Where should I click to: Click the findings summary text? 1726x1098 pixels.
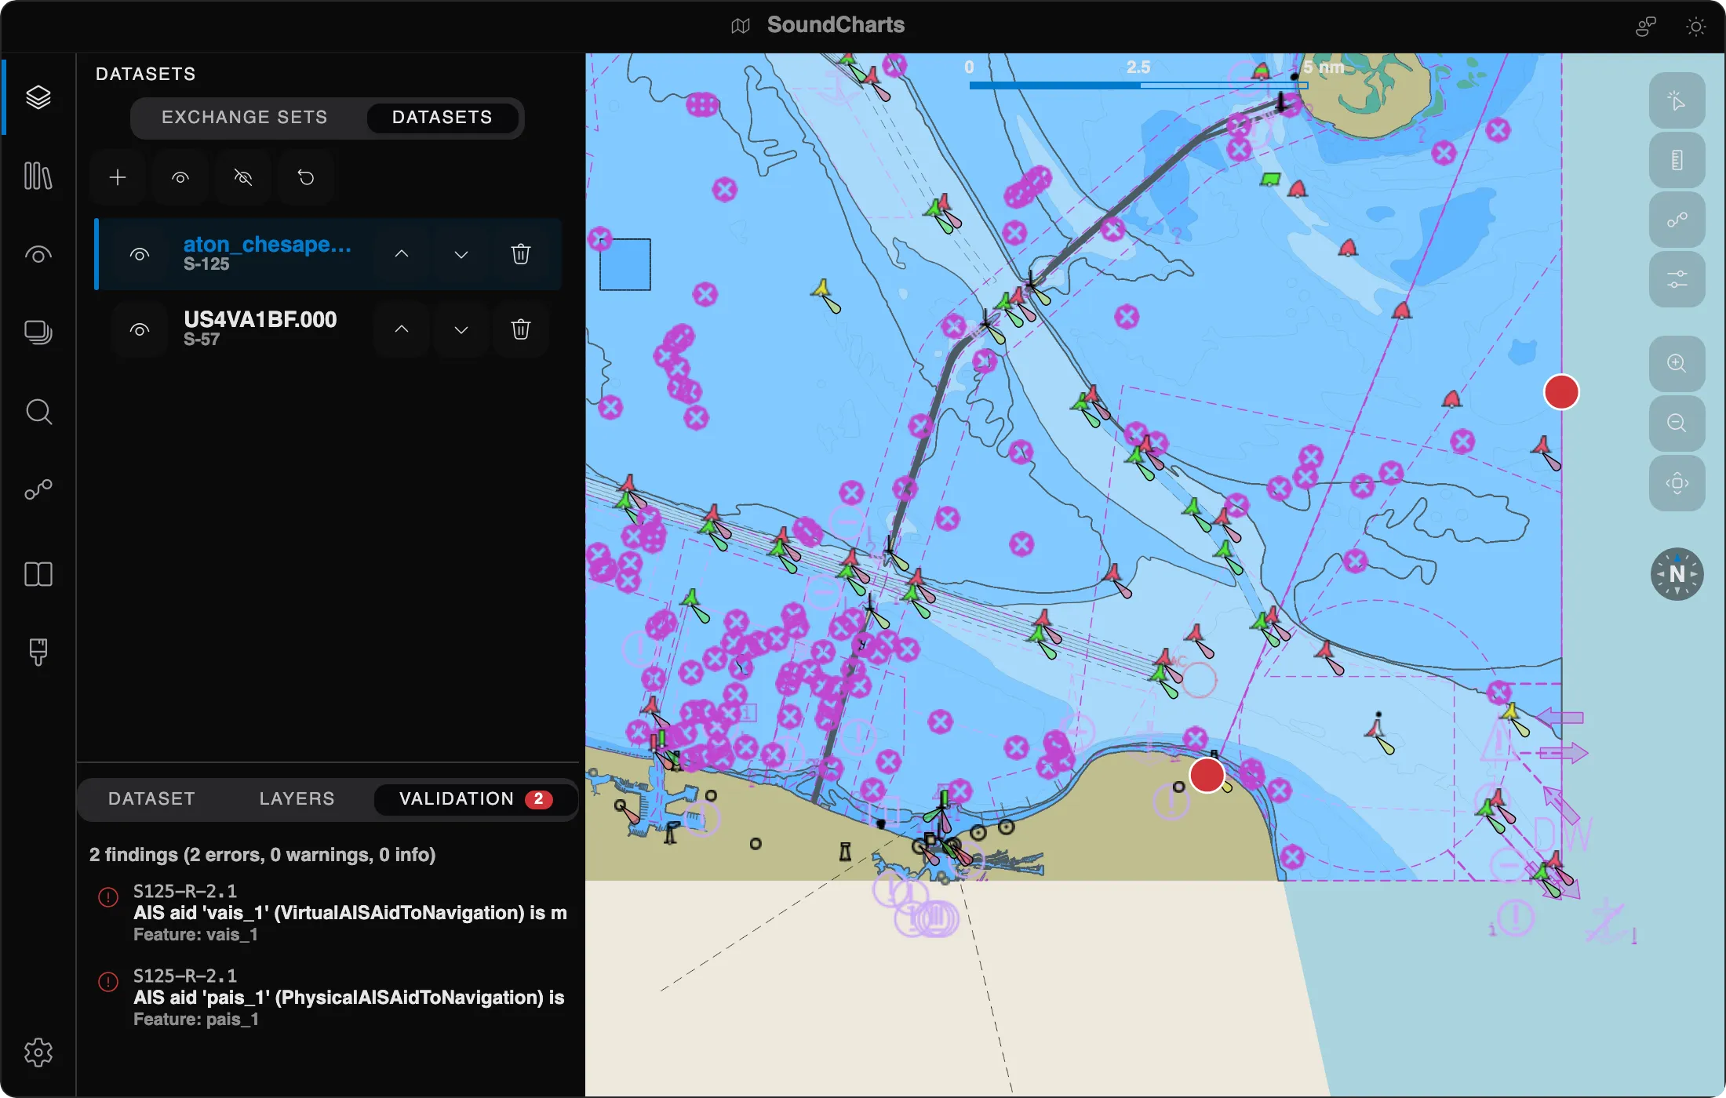point(262,855)
